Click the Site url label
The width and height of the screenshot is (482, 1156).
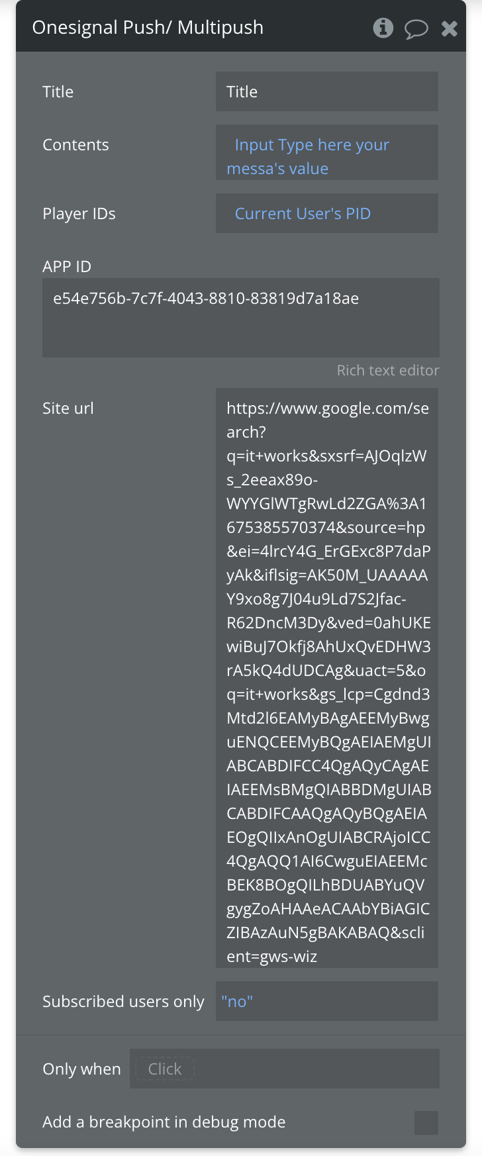68,408
